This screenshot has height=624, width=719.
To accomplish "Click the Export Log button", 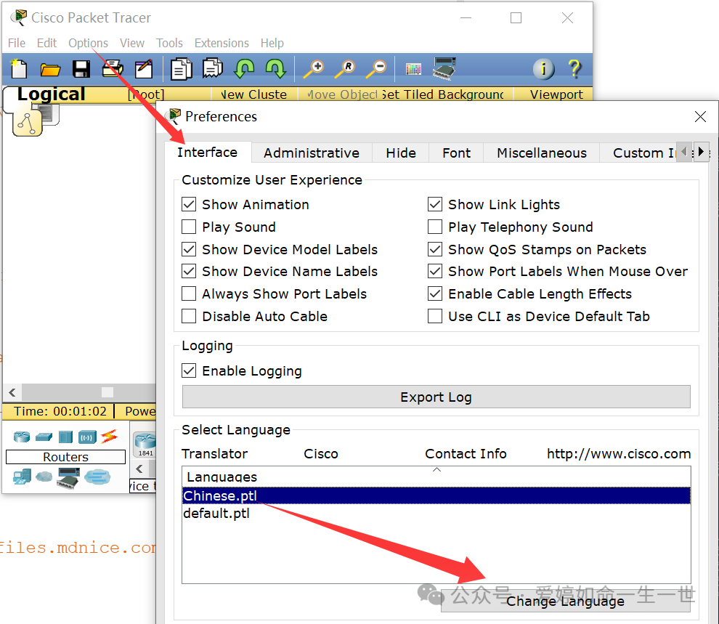I will click(x=436, y=397).
